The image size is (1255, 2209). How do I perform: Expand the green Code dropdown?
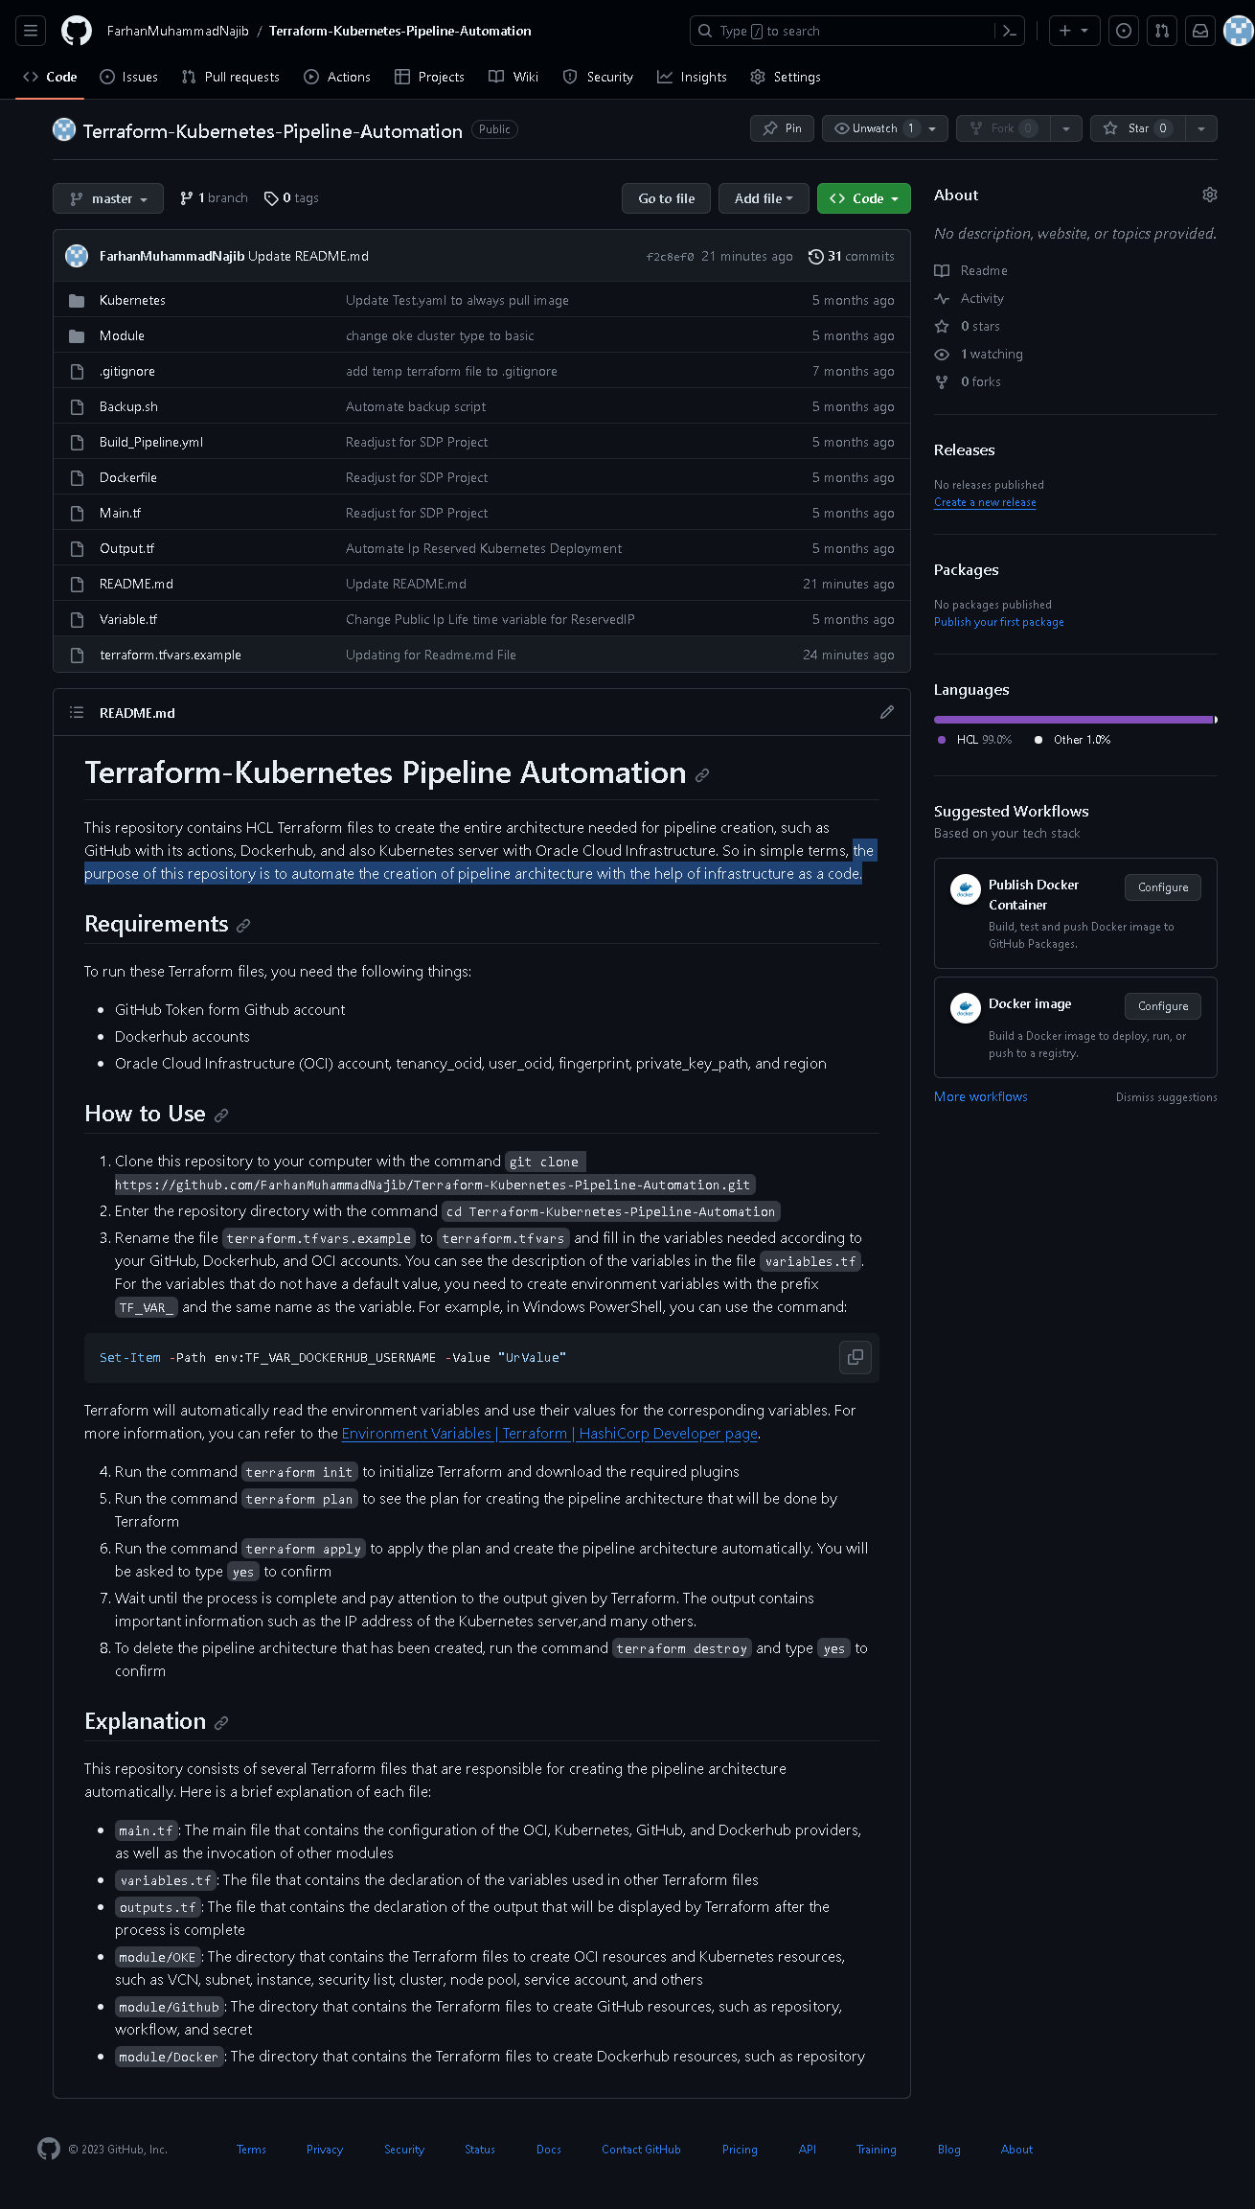[x=863, y=198]
